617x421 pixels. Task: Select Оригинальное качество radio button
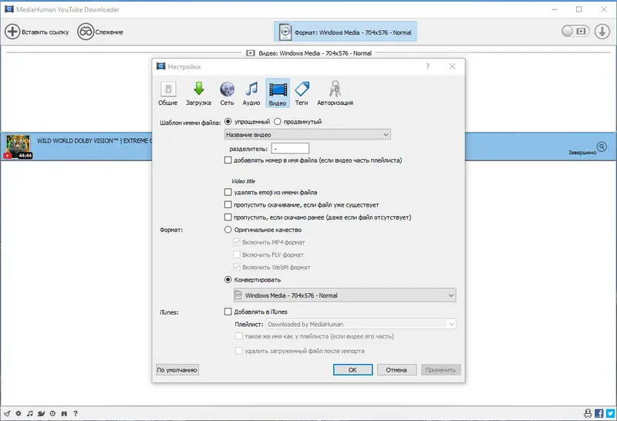click(x=228, y=229)
